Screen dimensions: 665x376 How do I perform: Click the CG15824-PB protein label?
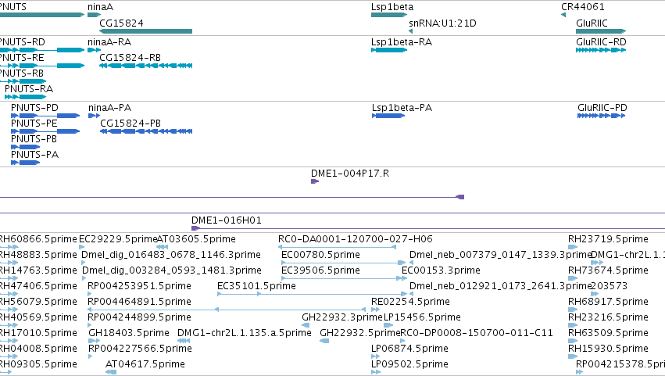tap(130, 124)
